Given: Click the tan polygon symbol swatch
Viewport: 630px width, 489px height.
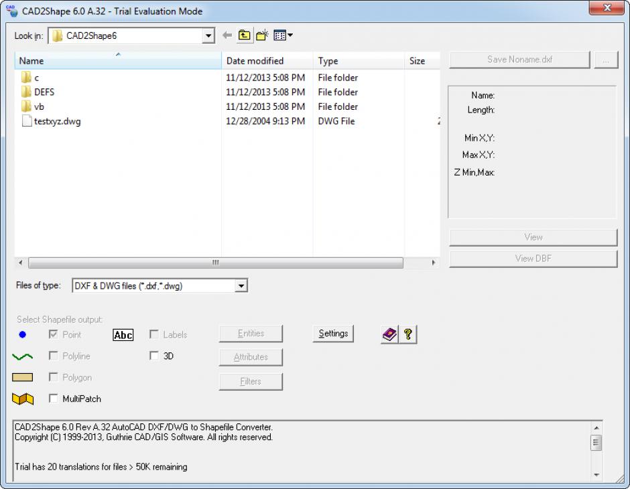Looking at the screenshot, I should (23, 377).
